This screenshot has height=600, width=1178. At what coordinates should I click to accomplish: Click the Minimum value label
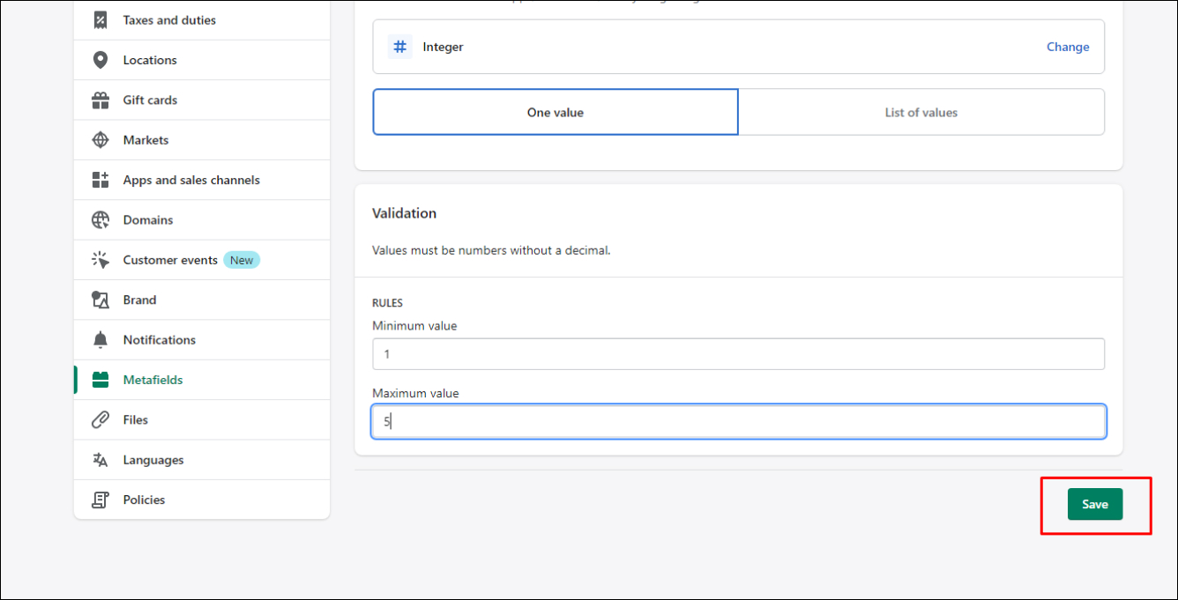point(414,326)
